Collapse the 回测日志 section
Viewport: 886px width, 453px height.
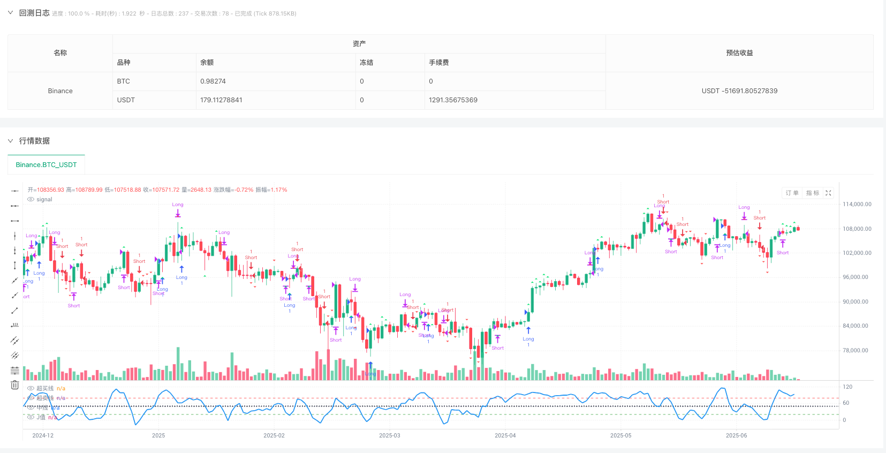tap(10, 13)
